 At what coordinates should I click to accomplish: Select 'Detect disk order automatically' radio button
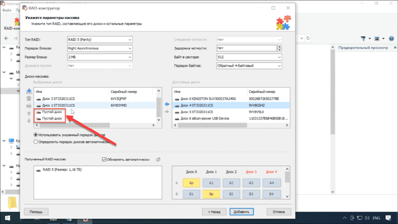pos(35,142)
